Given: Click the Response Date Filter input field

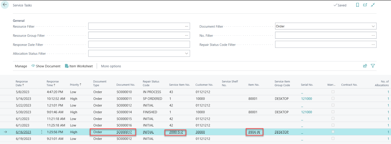Looking at the screenshot, I should [x=139, y=44].
